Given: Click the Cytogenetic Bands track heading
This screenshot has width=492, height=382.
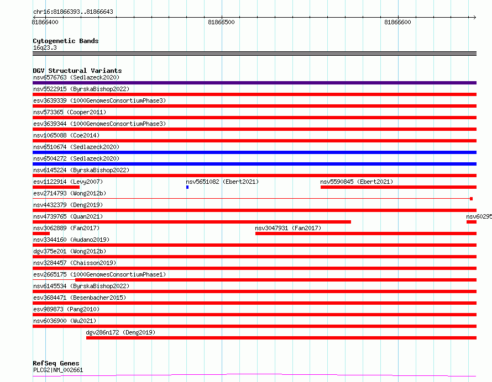Looking at the screenshot, I should 66,41.
